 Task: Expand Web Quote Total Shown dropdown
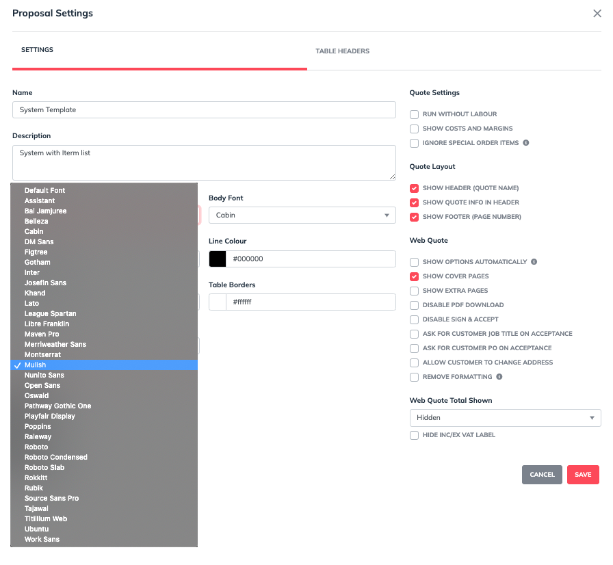(505, 417)
